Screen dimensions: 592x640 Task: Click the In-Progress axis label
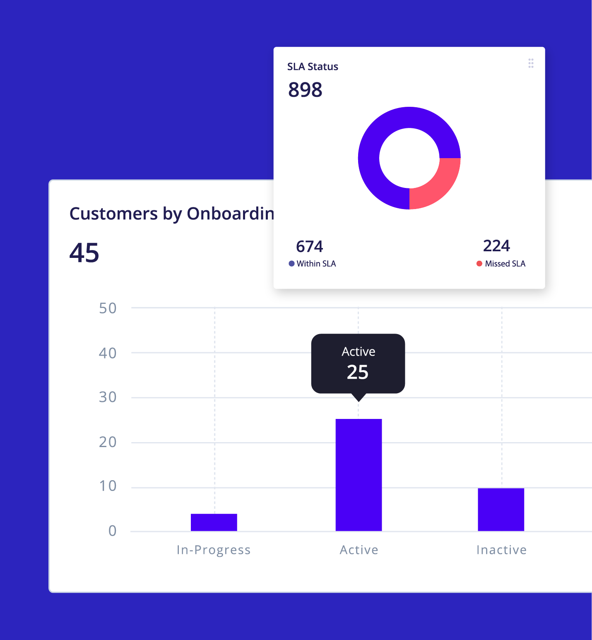[214, 550]
